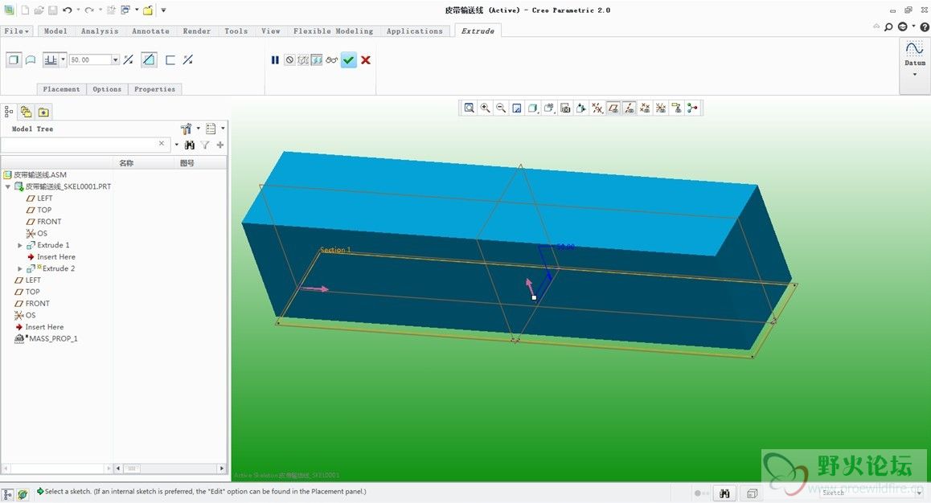Toggle datum axis display

tap(630, 108)
